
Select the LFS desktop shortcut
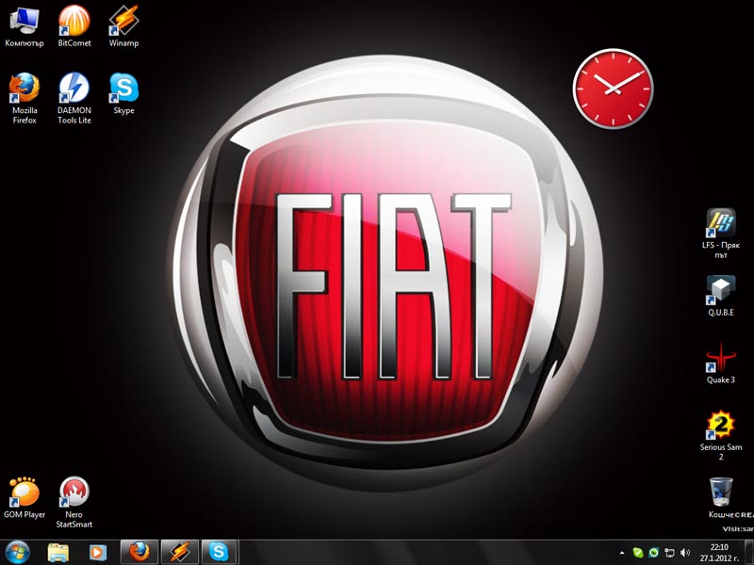coord(720,223)
